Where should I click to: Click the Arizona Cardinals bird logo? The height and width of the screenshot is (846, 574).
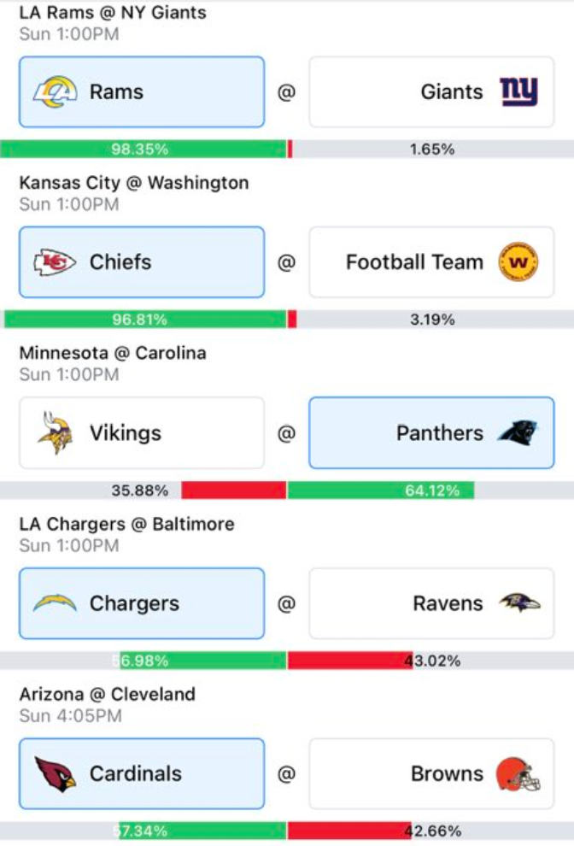[x=55, y=773]
